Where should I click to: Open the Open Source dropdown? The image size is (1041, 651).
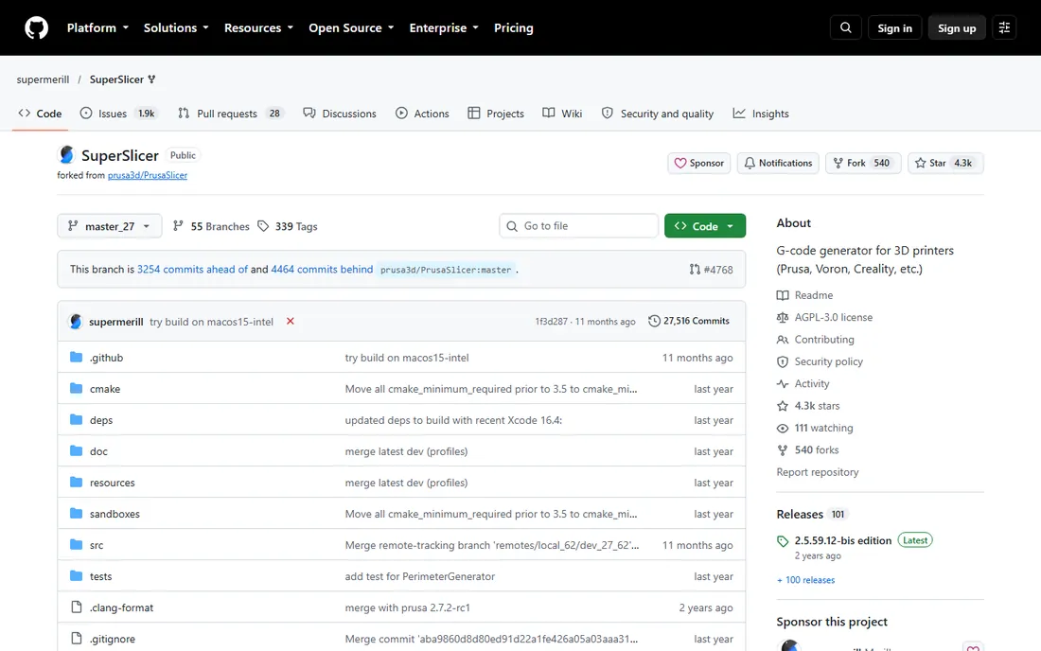click(351, 27)
